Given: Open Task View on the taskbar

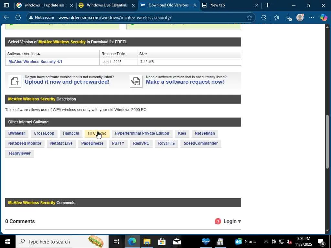Looking at the screenshot, I should point(116,242).
